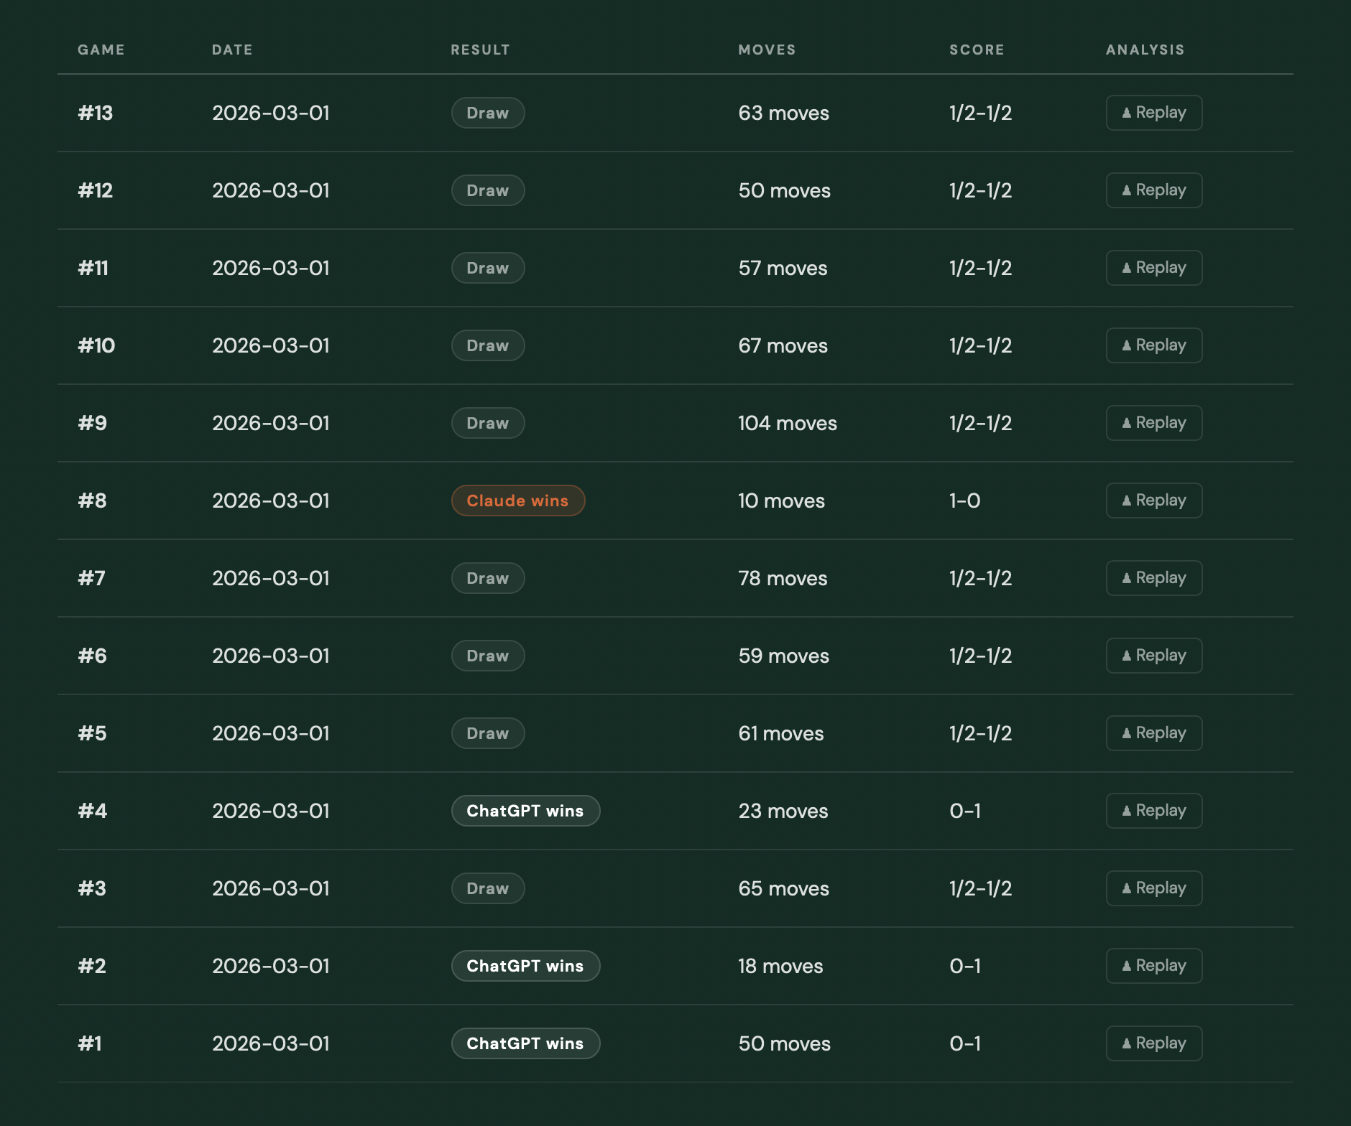This screenshot has height=1126, width=1351.
Task: Click the DATE column header
Action: (232, 50)
